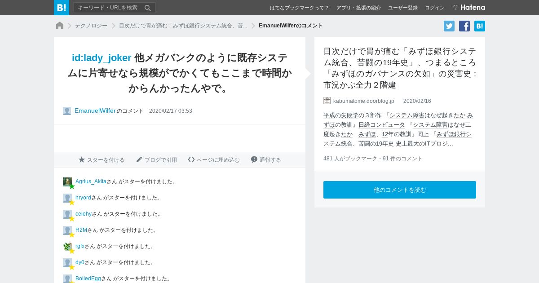Image resolution: width=539 pixels, height=283 pixels.
Task: Open アプリ・拡張の紹介 menu link
Action: point(358,8)
